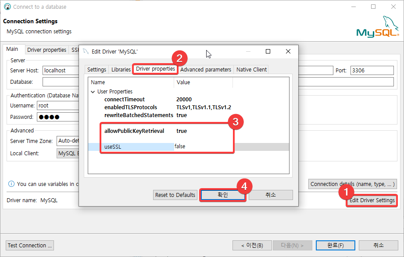Open the Local Client combo box
This screenshot has height=257, width=404.
pos(68,153)
